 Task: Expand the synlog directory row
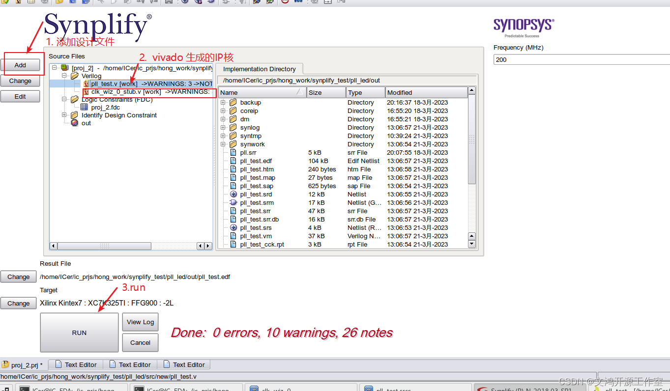pos(223,128)
